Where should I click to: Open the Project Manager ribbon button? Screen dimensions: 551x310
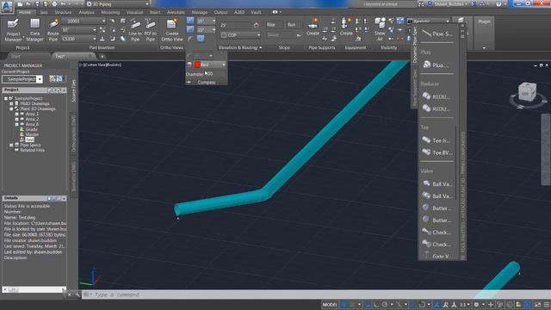[x=14, y=30]
